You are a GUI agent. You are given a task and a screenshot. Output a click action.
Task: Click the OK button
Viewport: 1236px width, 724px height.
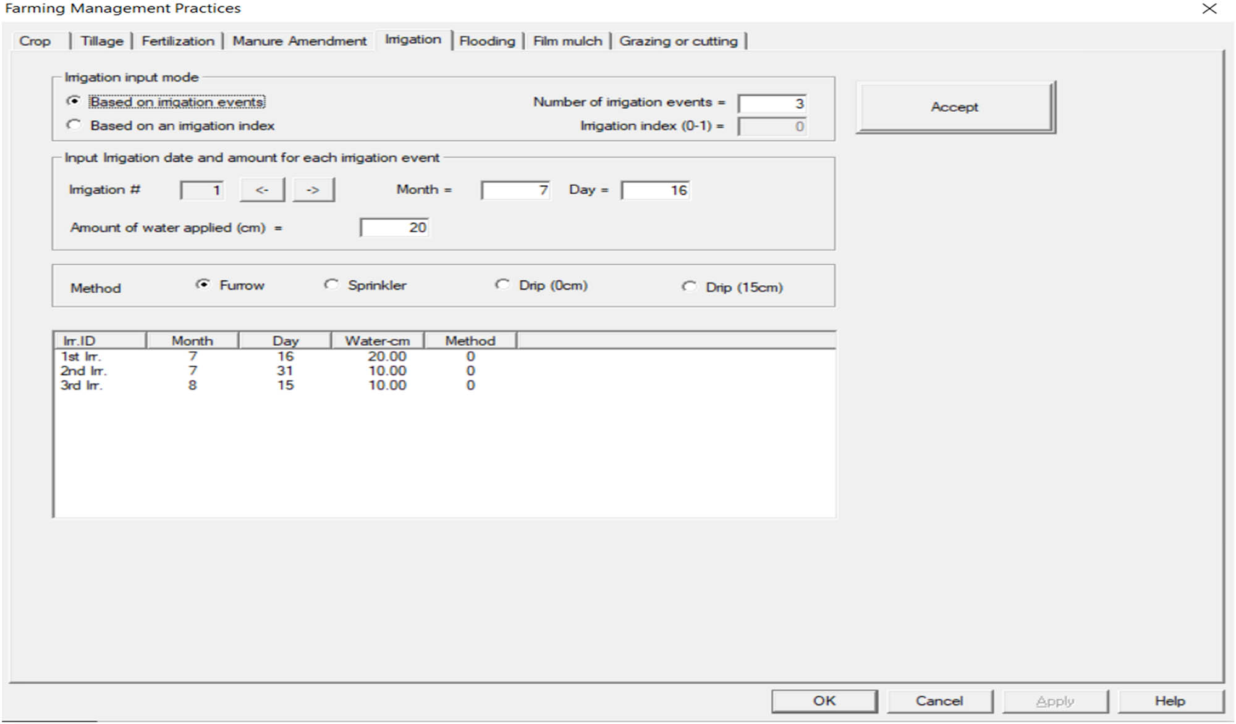coord(824,701)
